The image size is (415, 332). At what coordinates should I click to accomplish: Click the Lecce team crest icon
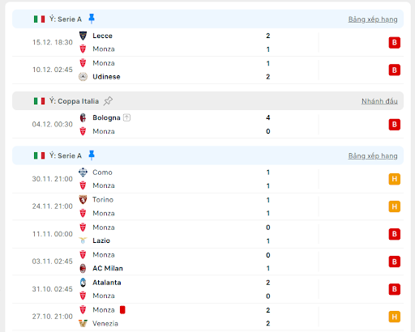83,36
